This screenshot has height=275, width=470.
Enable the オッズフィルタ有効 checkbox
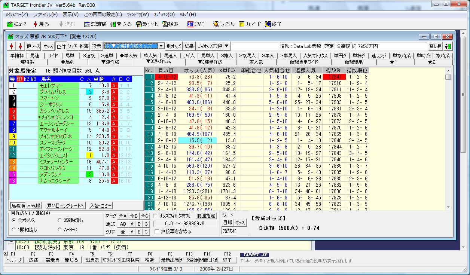[x=155, y=216]
